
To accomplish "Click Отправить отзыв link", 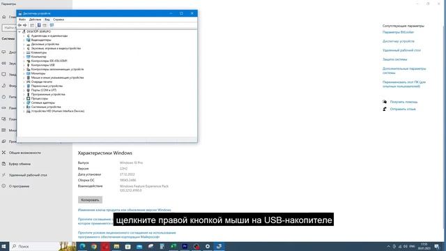I will point(403,109).
